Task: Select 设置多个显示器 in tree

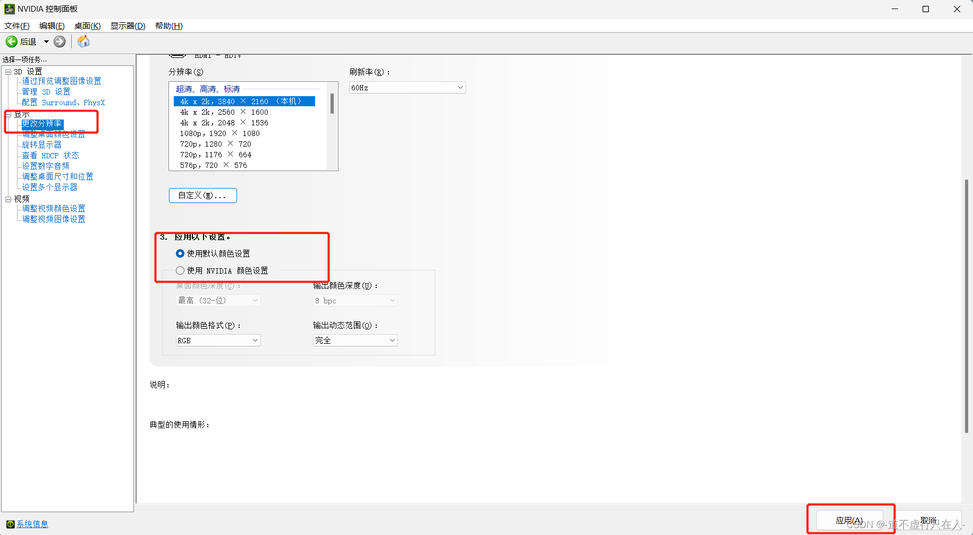Action: click(50, 188)
